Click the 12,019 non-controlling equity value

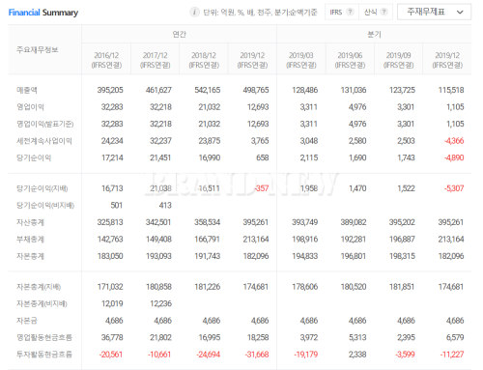tap(112, 303)
